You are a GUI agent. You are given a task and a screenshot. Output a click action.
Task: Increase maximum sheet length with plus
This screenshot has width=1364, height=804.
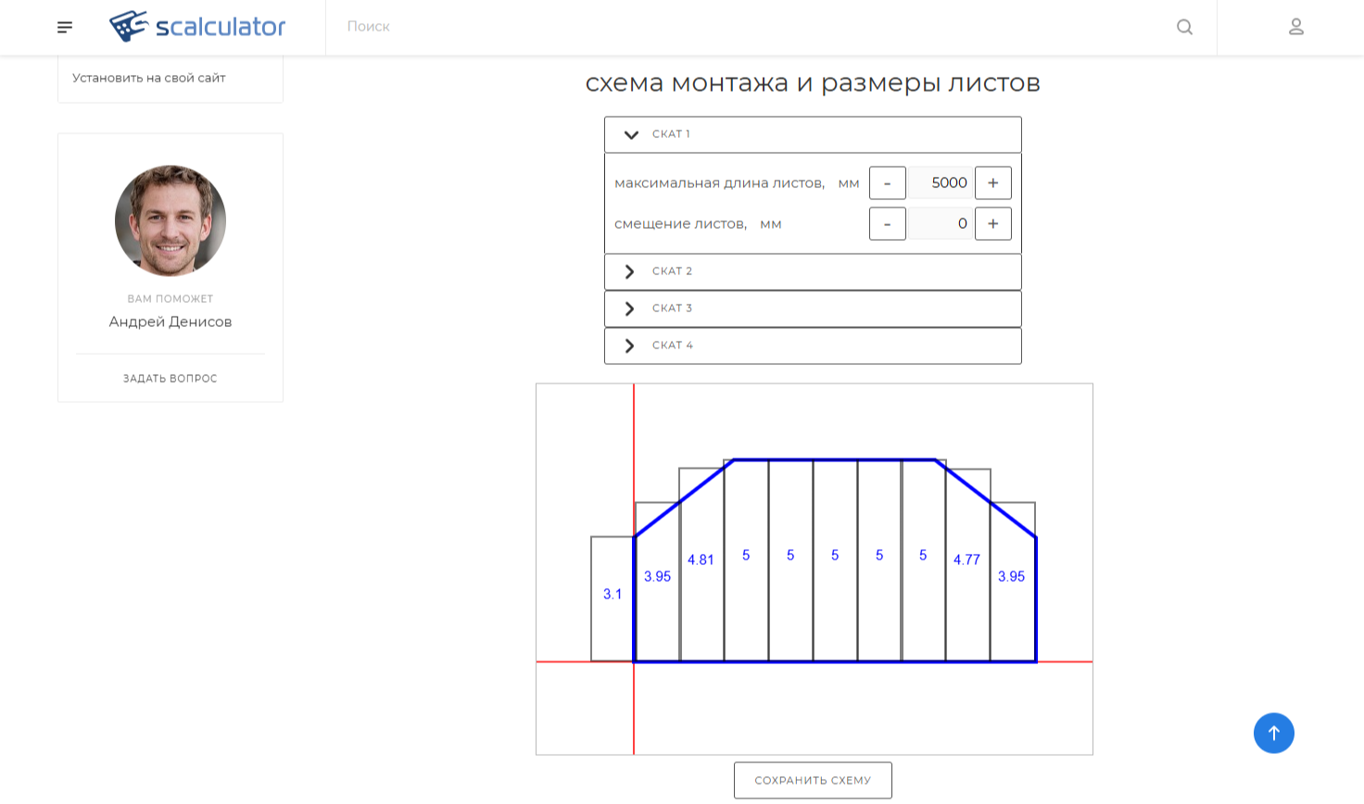pyautogui.click(x=993, y=182)
